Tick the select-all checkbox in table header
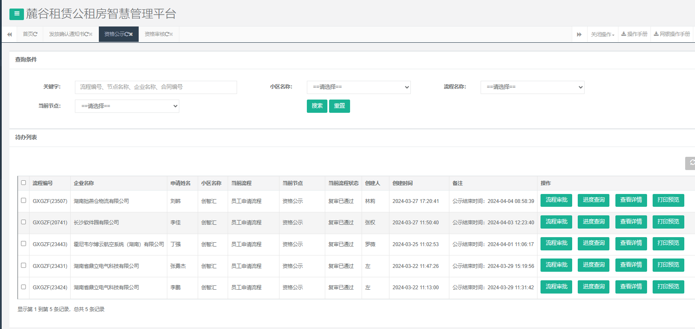 [24, 183]
